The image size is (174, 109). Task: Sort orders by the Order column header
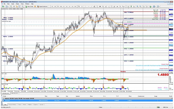tap(5, 96)
